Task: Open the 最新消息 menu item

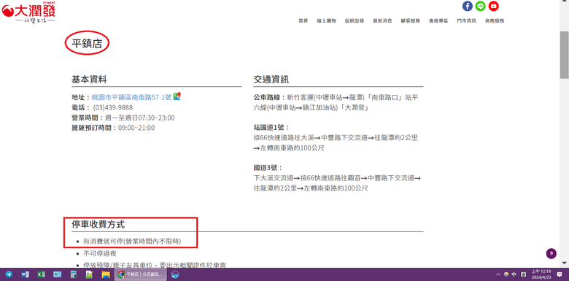Action: point(382,21)
